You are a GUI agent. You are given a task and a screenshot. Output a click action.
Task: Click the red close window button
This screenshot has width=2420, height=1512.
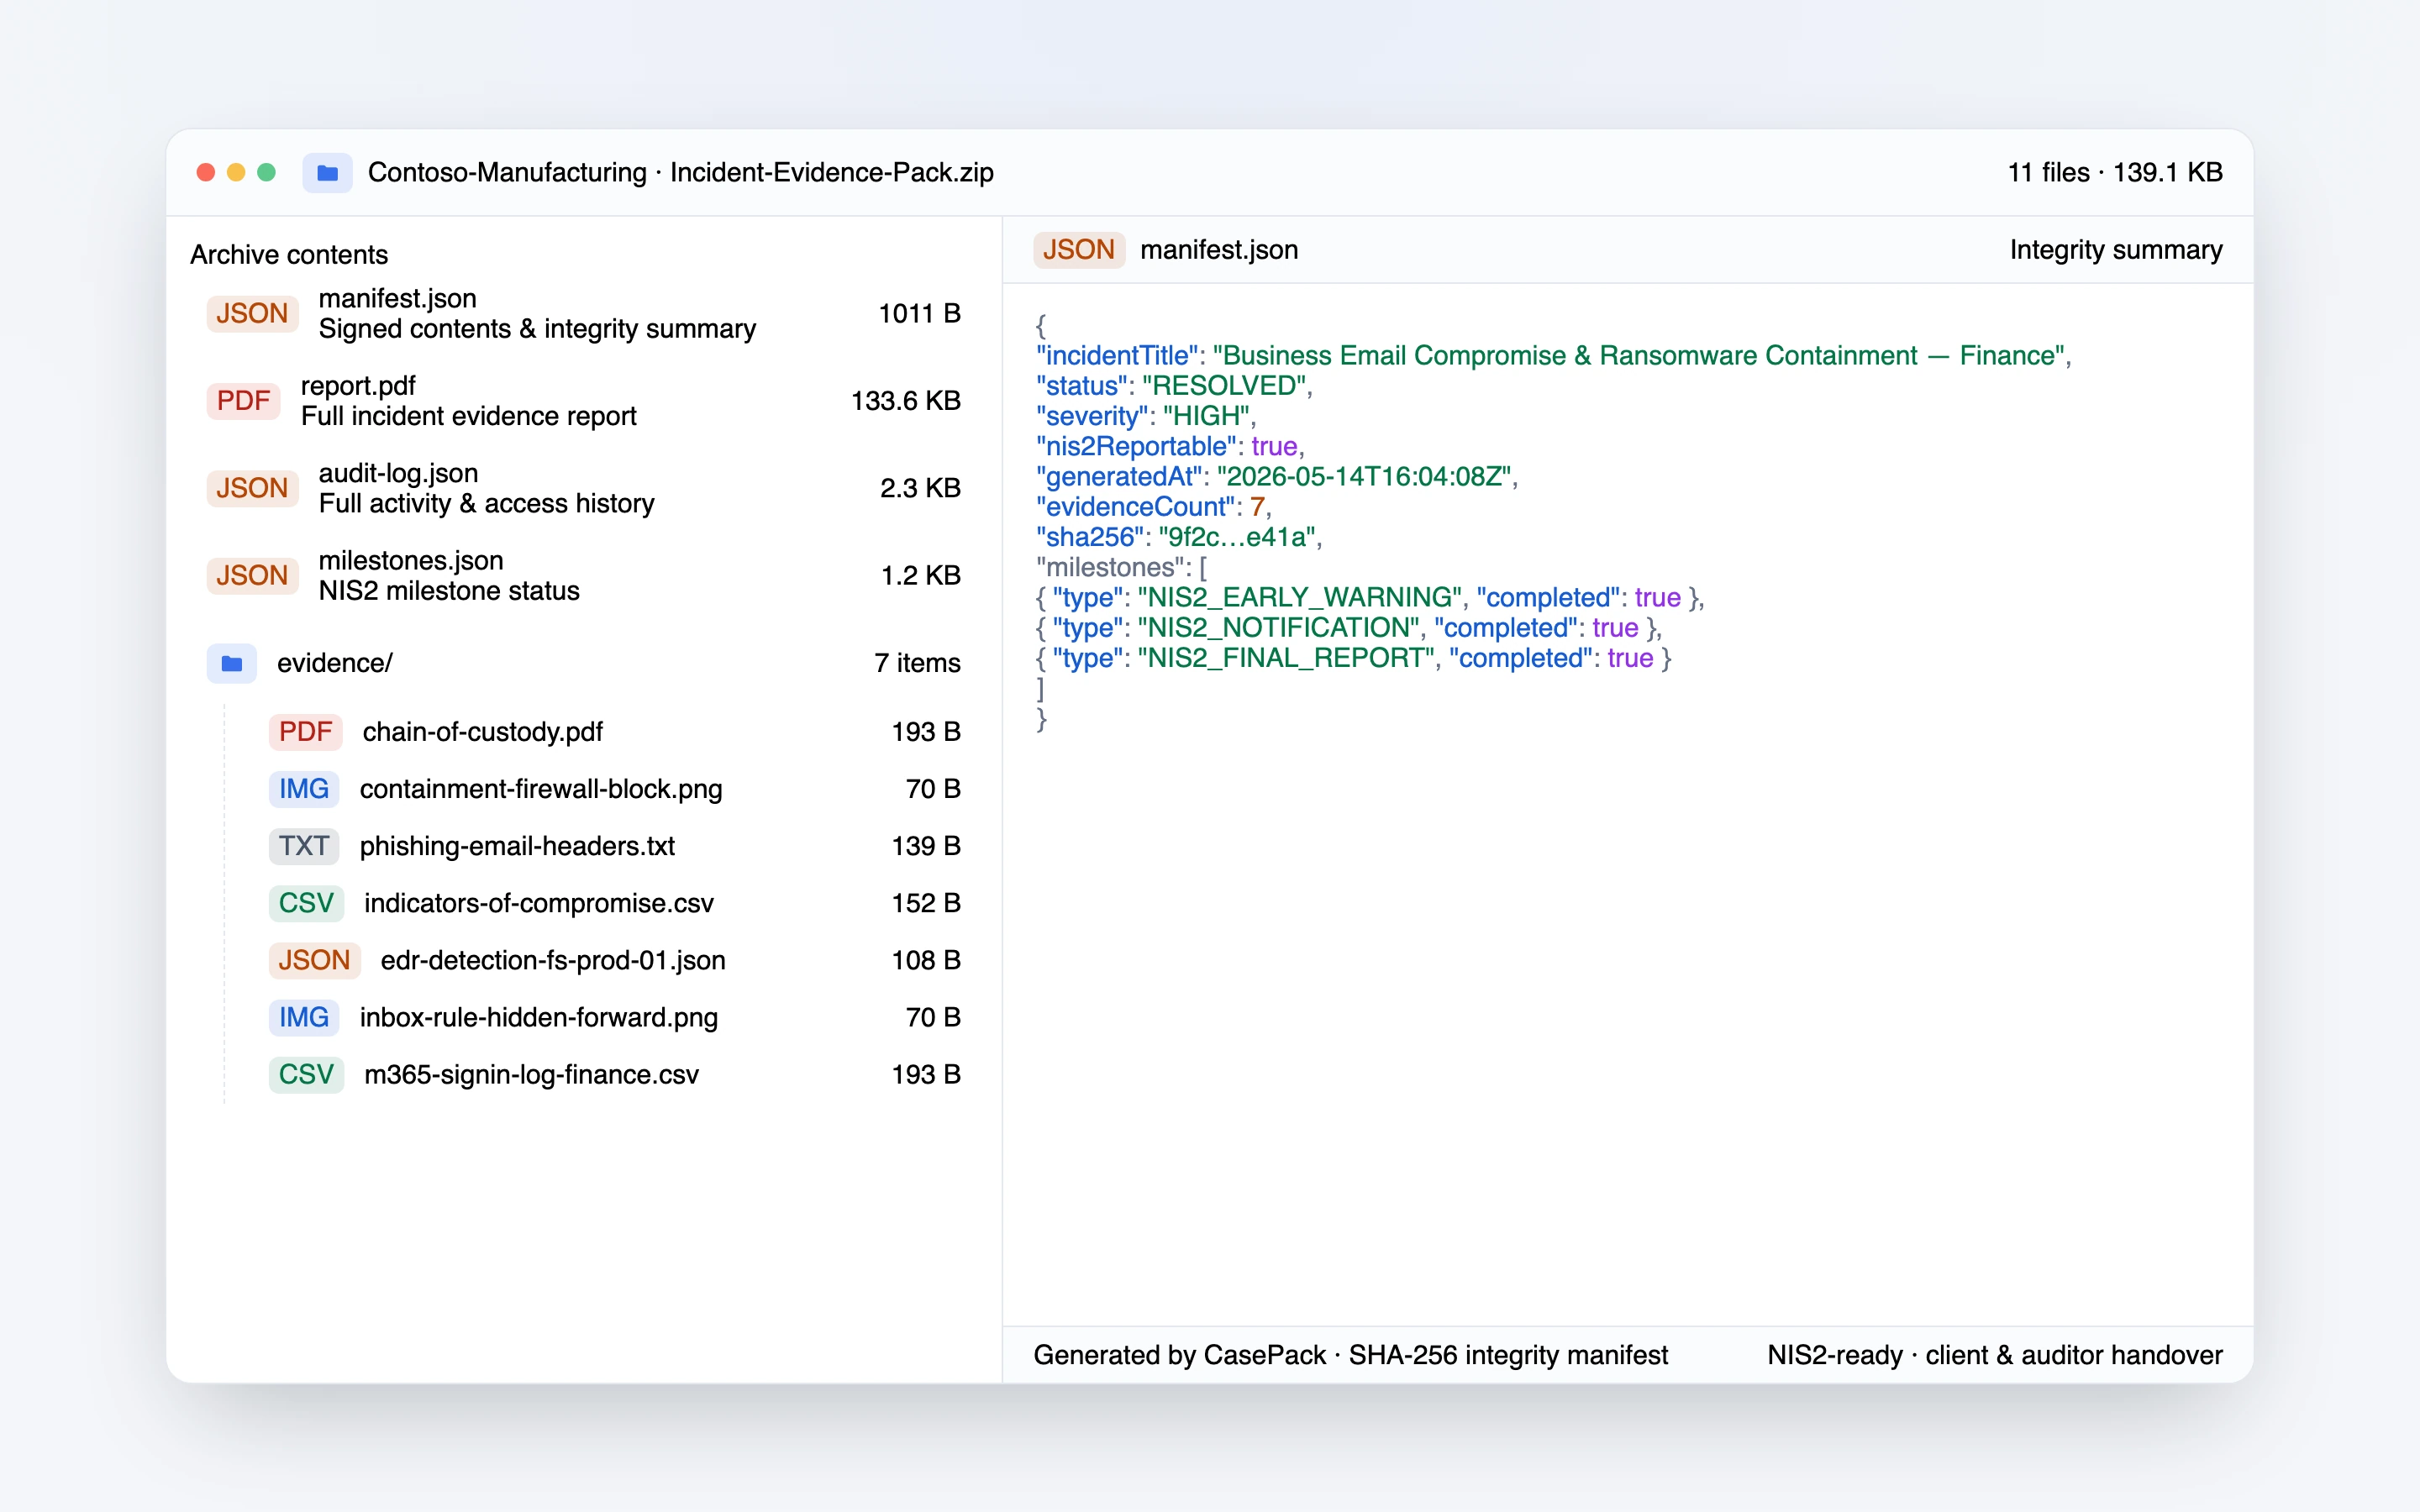click(x=206, y=173)
